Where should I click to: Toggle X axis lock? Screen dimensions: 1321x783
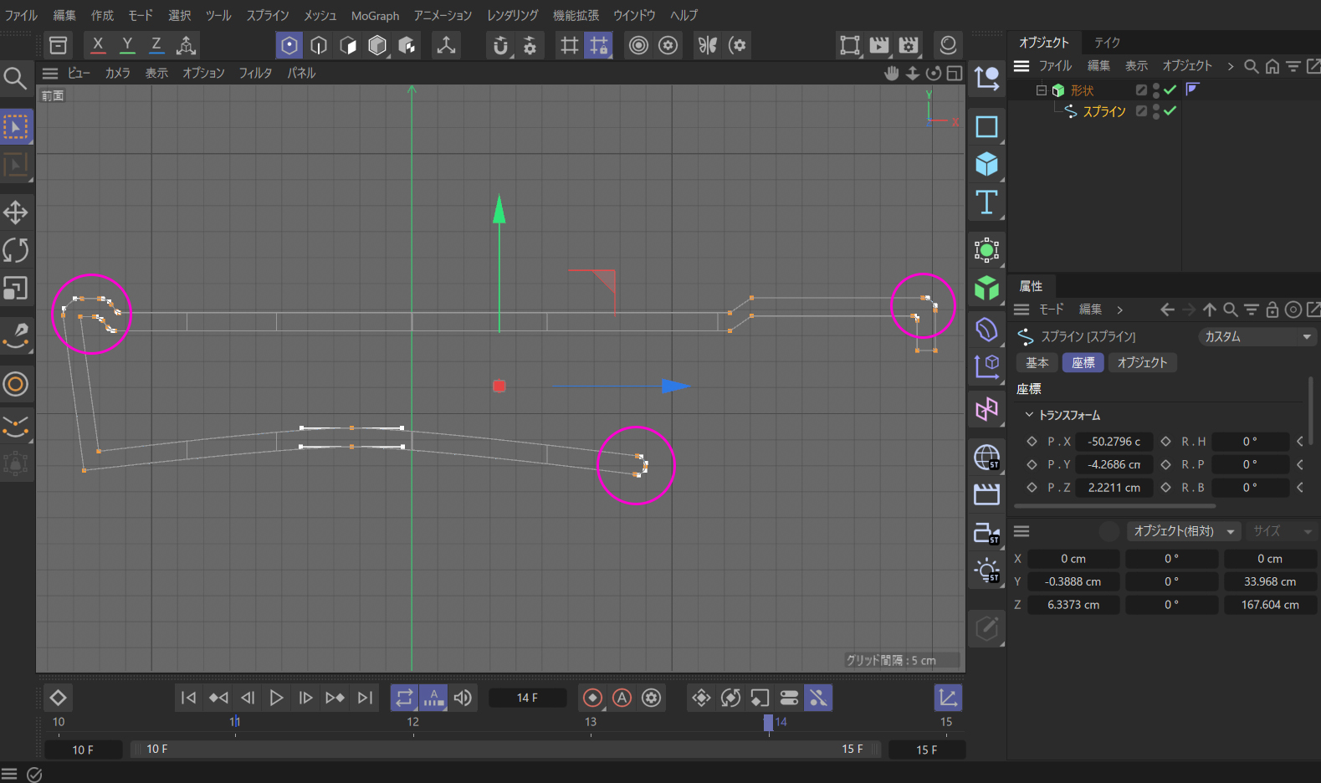pyautogui.click(x=98, y=45)
